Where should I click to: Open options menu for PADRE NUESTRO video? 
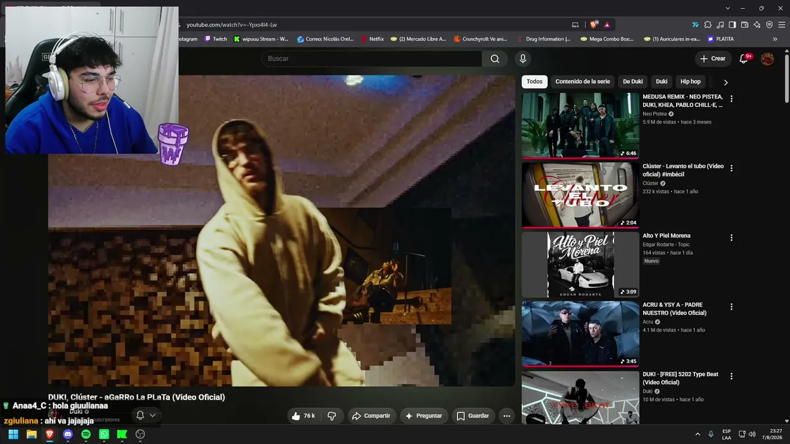point(731,306)
